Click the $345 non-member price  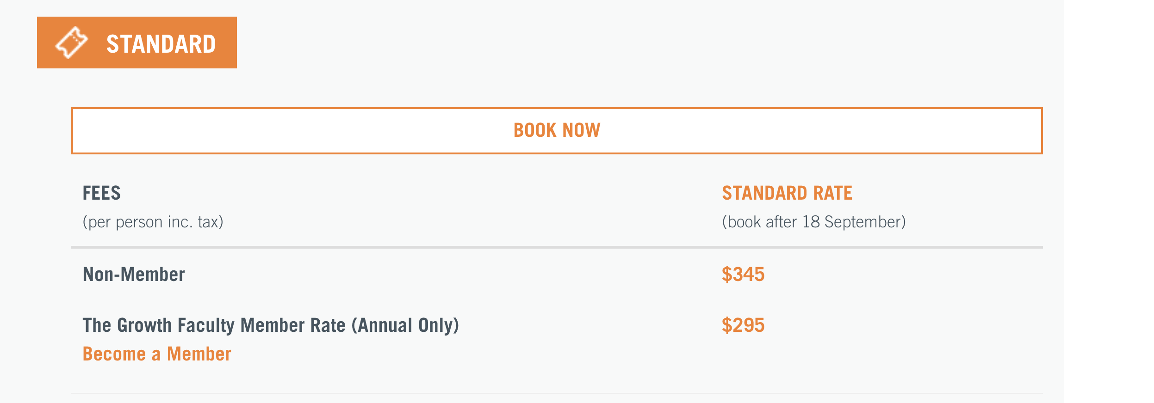pos(743,275)
